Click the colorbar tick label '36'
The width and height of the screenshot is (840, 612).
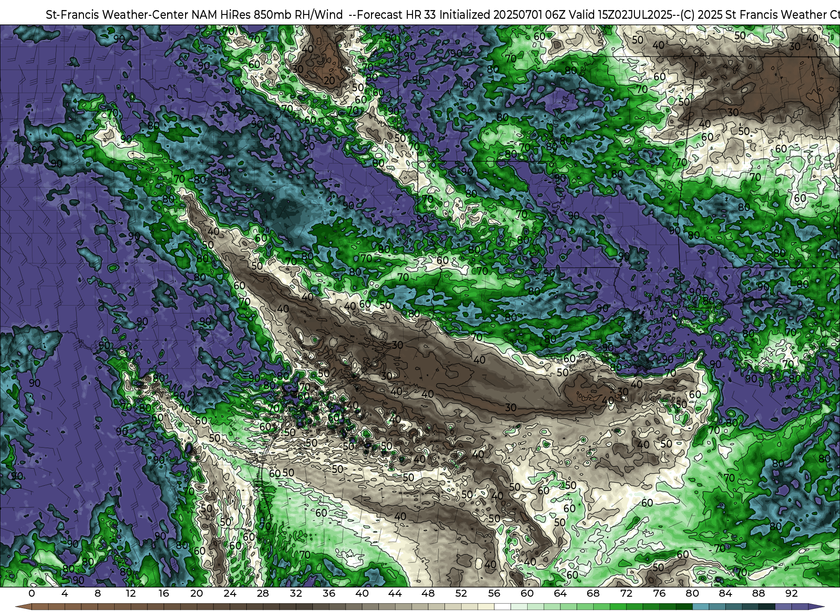(329, 594)
